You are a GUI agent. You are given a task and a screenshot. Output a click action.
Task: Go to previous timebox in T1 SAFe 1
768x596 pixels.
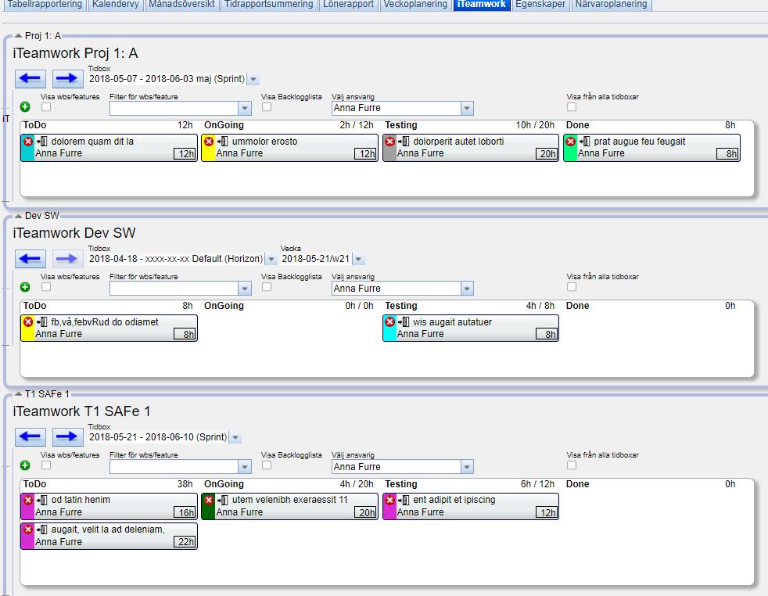31,437
